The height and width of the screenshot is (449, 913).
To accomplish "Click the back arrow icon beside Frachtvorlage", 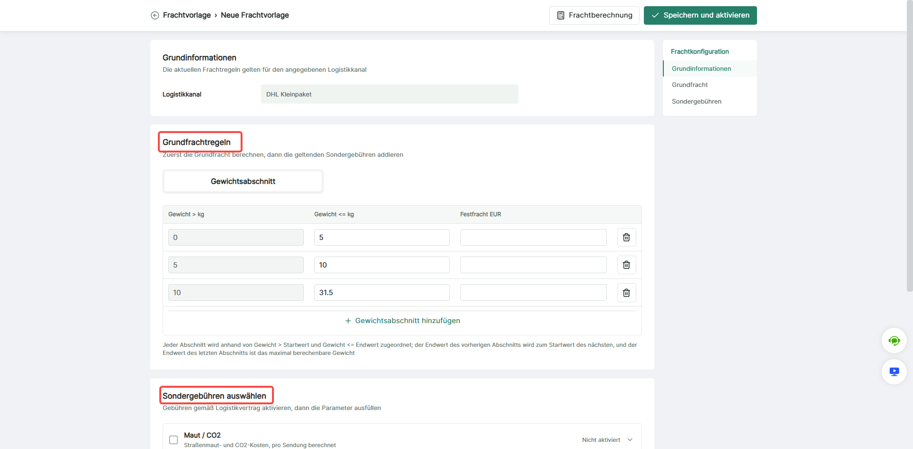I will pyautogui.click(x=155, y=15).
